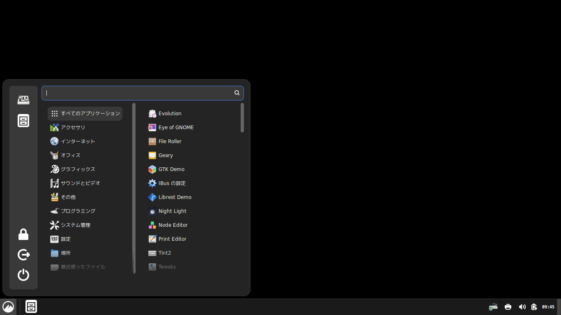Open the サウンドとビデオ category
Viewport: 561px width, 315px height.
(x=85, y=183)
